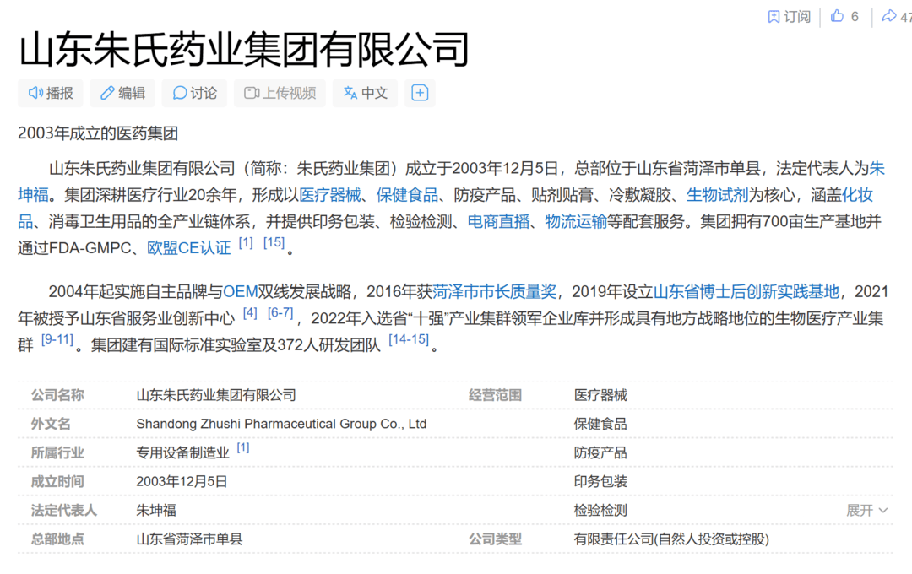Click 防疫产品 in 经营范围 list
This screenshot has height=574, width=912.
[600, 453]
